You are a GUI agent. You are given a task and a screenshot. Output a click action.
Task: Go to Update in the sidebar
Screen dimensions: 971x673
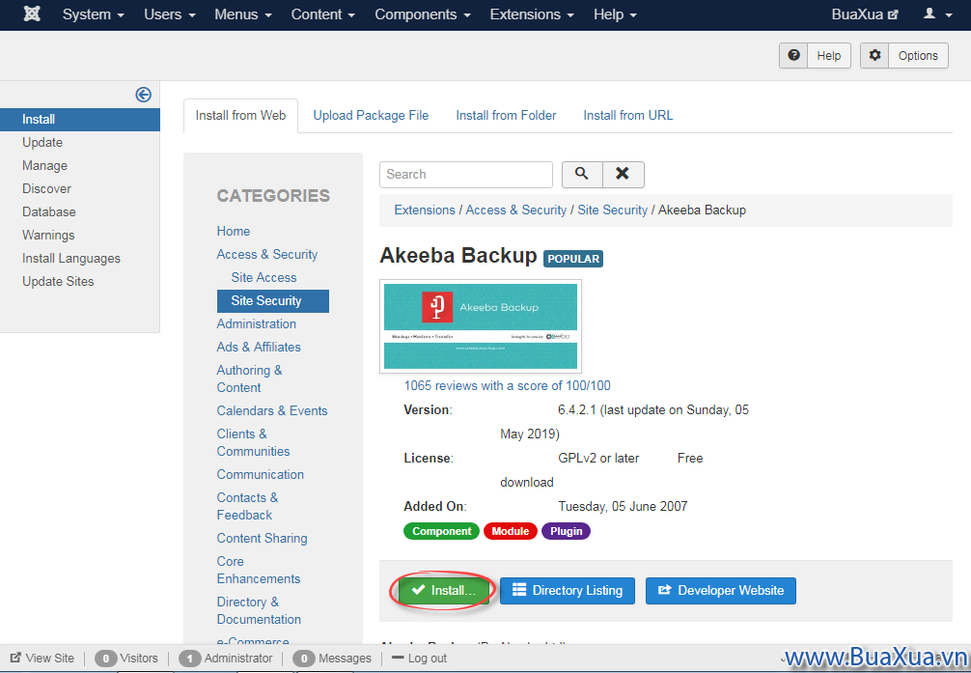(42, 143)
